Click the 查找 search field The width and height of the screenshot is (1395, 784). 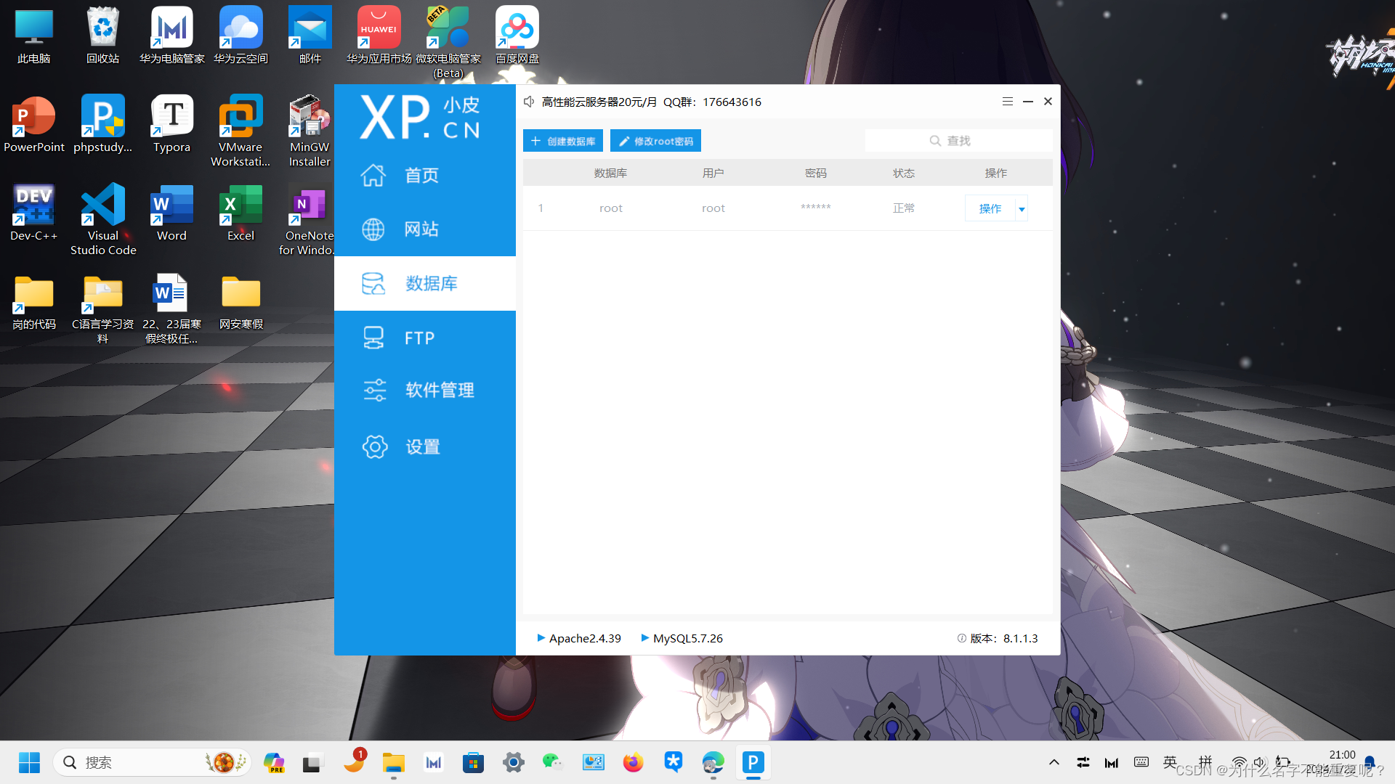[x=958, y=141]
